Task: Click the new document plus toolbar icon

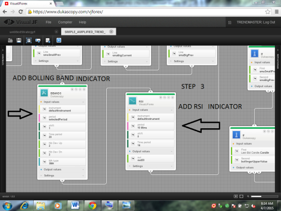Action: (48, 41)
